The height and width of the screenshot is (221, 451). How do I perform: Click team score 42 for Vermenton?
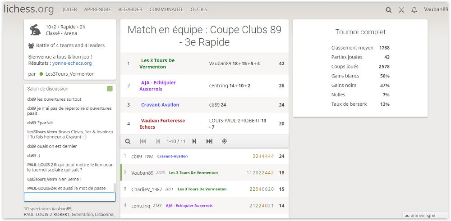pos(281,63)
